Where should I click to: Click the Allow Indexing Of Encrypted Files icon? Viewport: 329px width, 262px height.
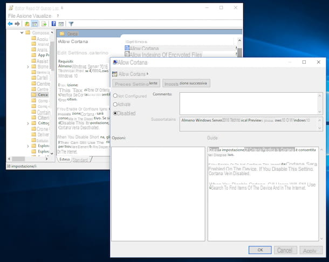coord(127,54)
